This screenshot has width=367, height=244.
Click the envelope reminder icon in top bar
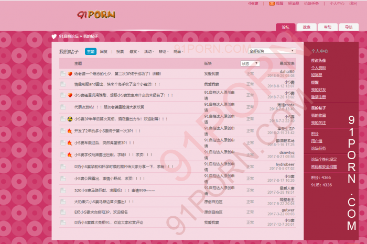(271, 3)
